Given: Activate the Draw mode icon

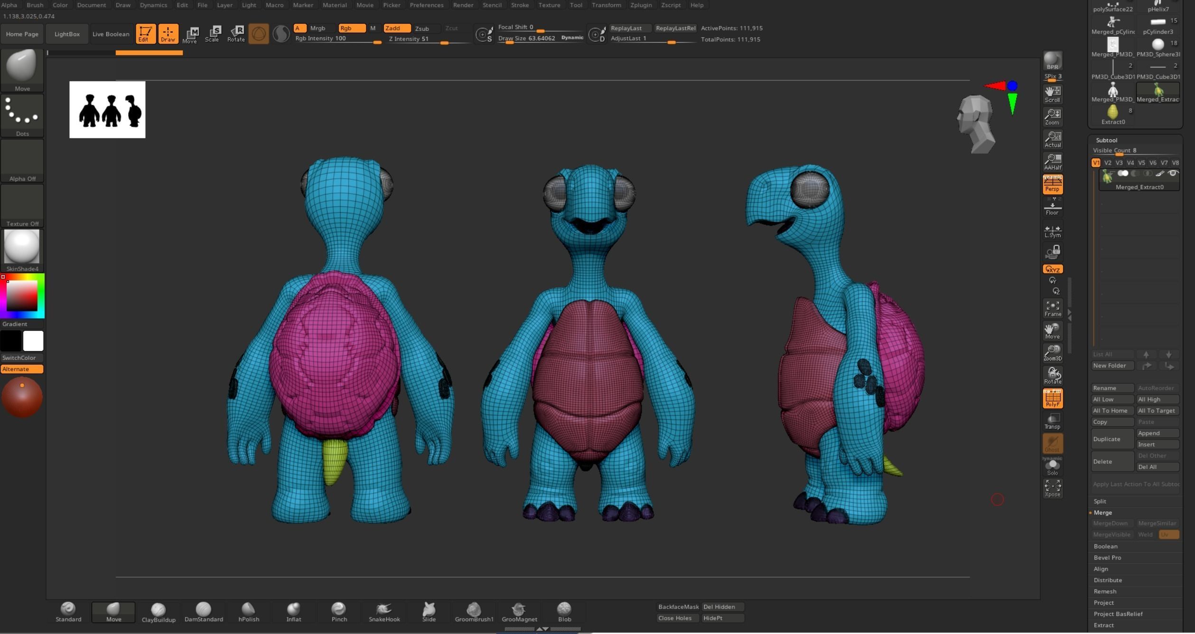Looking at the screenshot, I should (x=168, y=34).
